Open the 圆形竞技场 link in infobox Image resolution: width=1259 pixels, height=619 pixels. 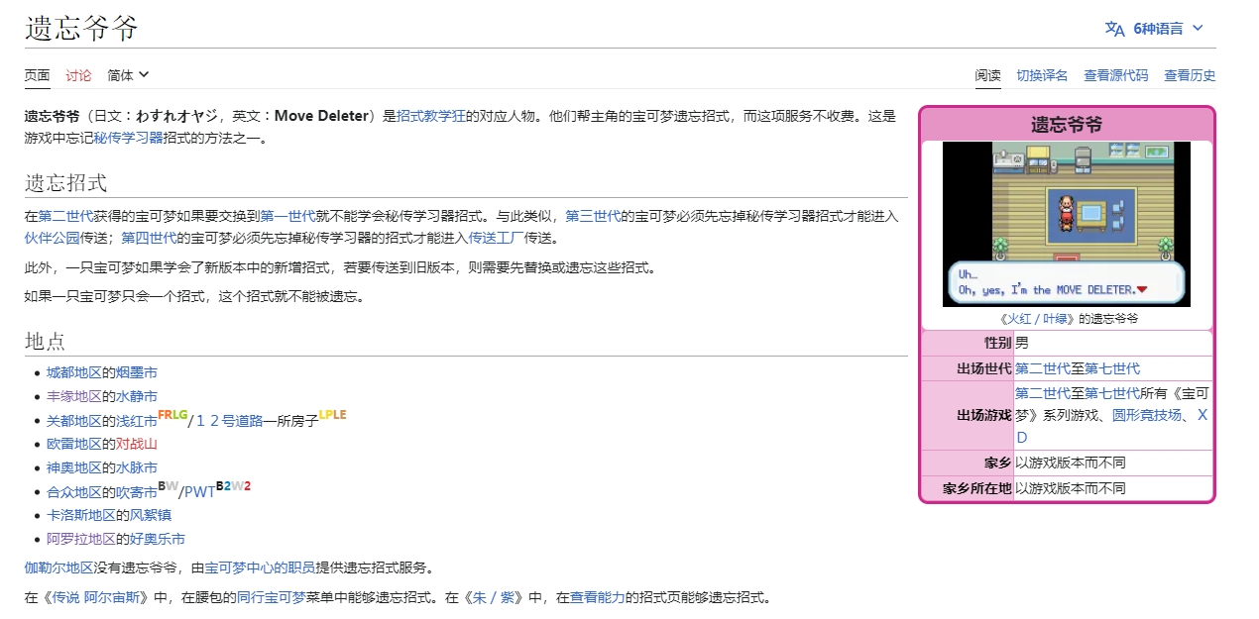click(1147, 415)
